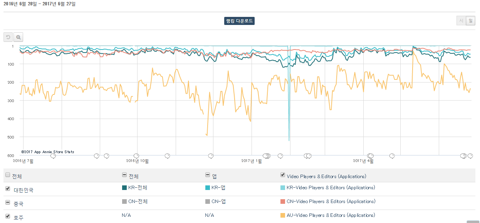Open event bubble marker near 2016년 7월

53,156
